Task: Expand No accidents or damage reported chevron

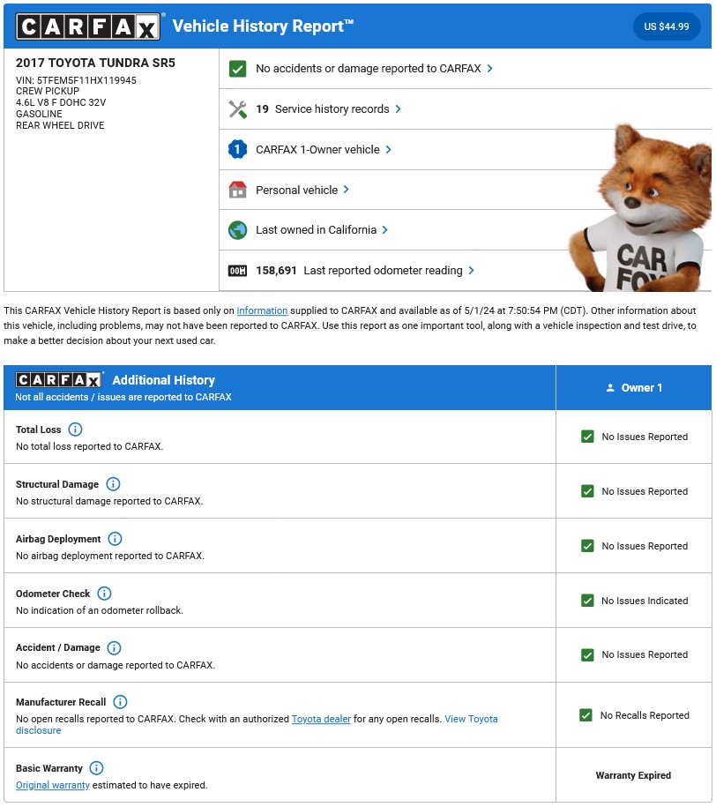Action: pos(489,69)
